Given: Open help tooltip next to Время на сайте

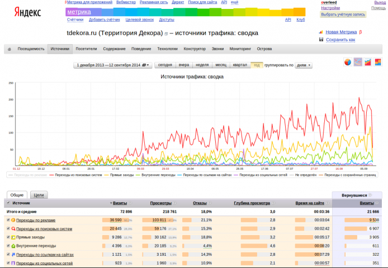Looking at the screenshot, I should (x=328, y=203).
